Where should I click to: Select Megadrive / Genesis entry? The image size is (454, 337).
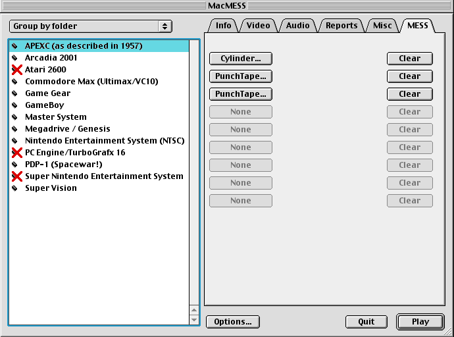point(99,129)
